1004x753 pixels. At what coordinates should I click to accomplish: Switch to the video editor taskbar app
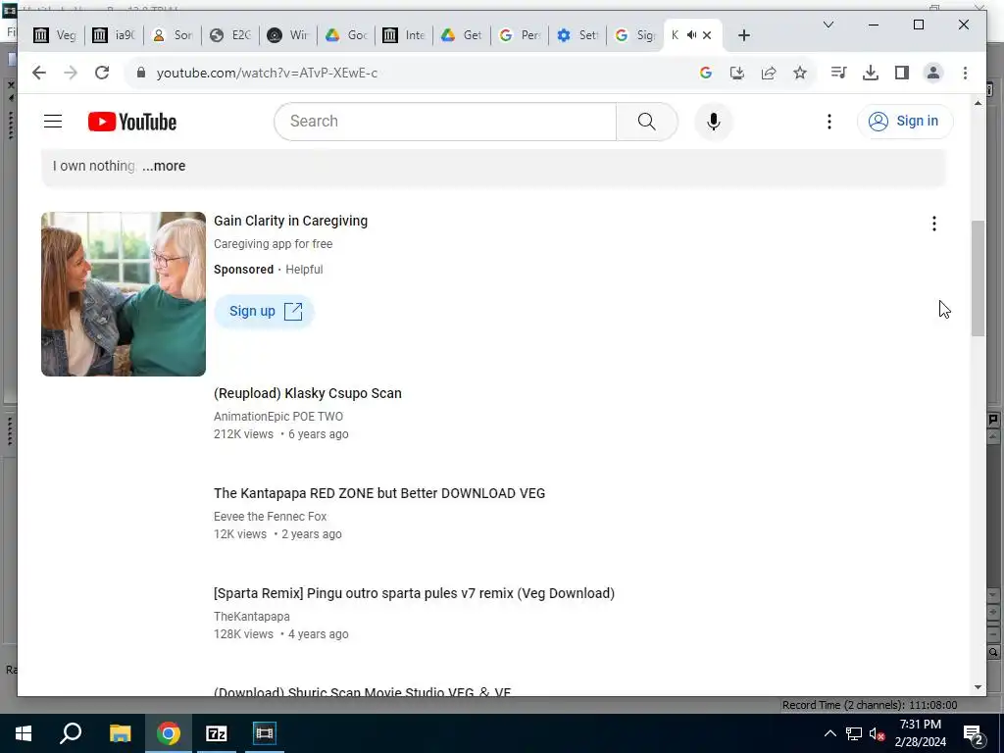pos(265,733)
